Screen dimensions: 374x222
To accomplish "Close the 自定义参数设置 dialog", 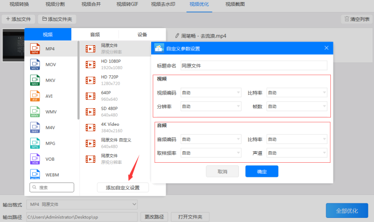I will (327, 48).
